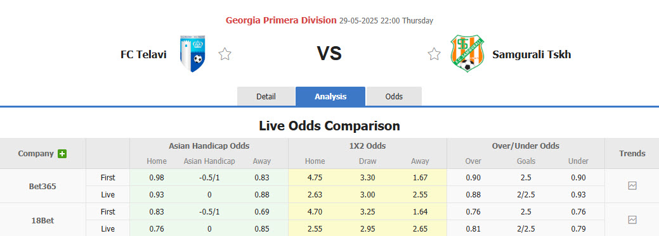Favorite FC Telavi with star icon
Screen dimensions: 659x236
point(225,54)
